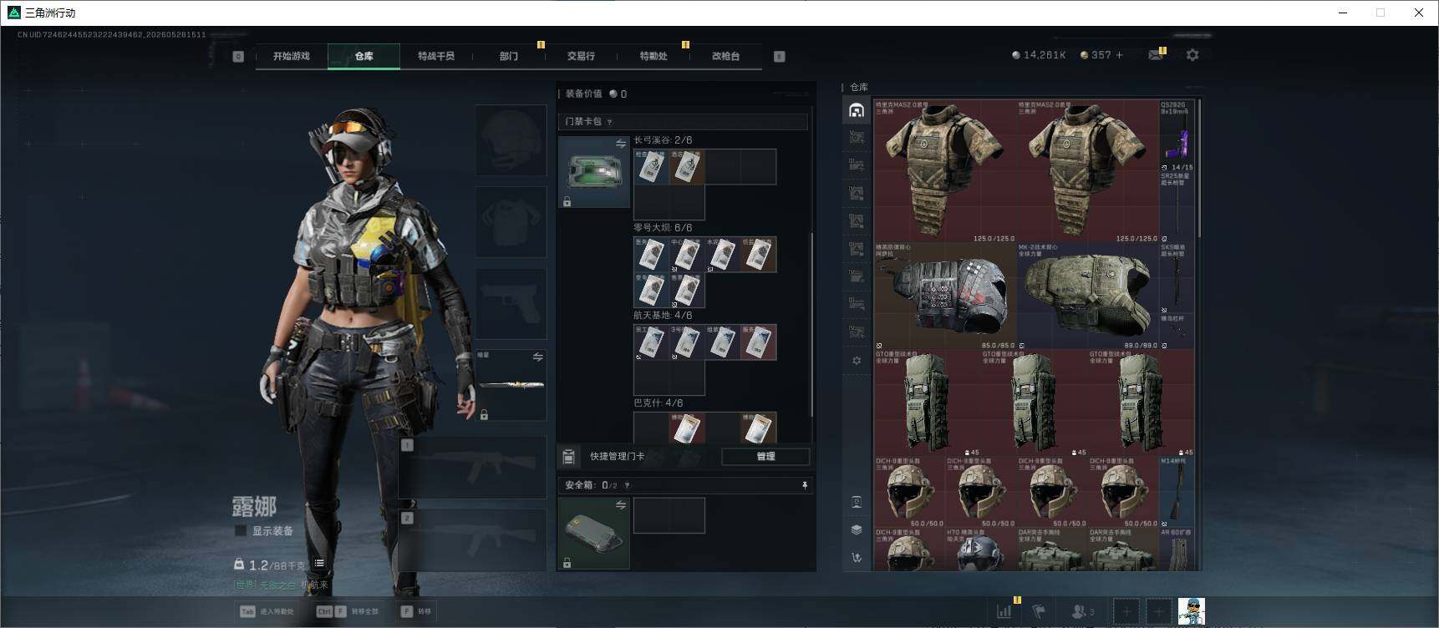Image resolution: width=1439 pixels, height=628 pixels.
Task: Click the 14,261K currency balance
Action: coord(1039,55)
